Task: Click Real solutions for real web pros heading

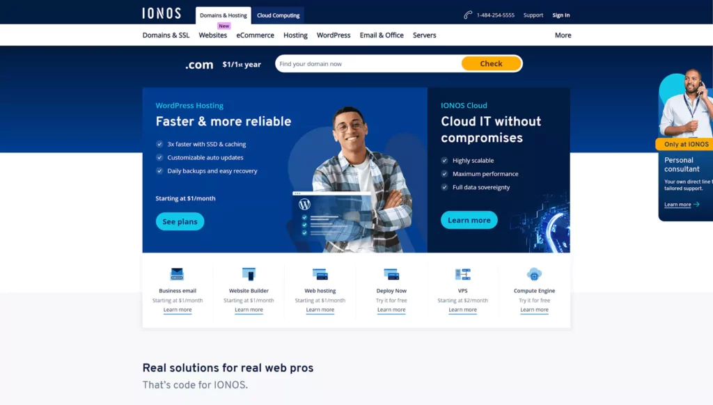Action: coord(228,367)
